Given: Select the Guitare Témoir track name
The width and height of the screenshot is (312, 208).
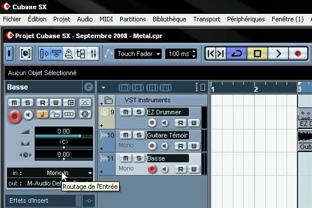Looking at the screenshot, I should pyautogui.click(x=168, y=135).
